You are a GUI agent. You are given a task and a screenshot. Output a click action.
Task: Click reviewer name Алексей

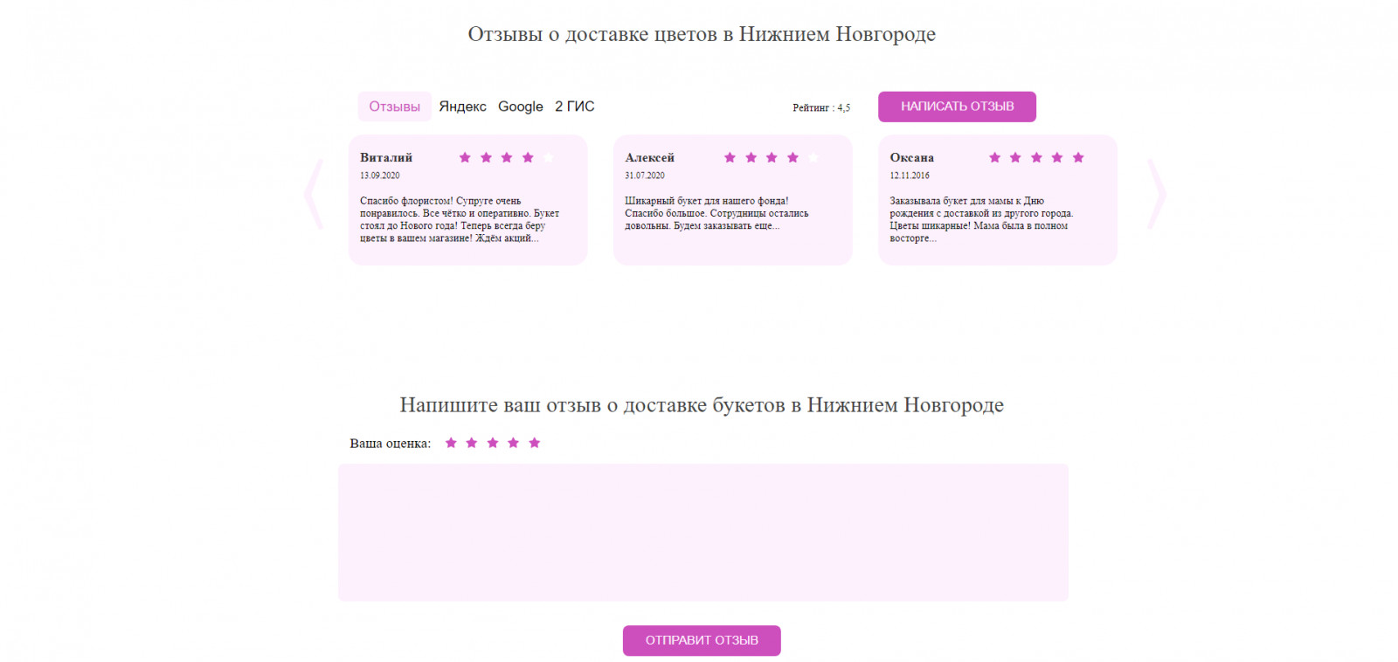coord(649,158)
